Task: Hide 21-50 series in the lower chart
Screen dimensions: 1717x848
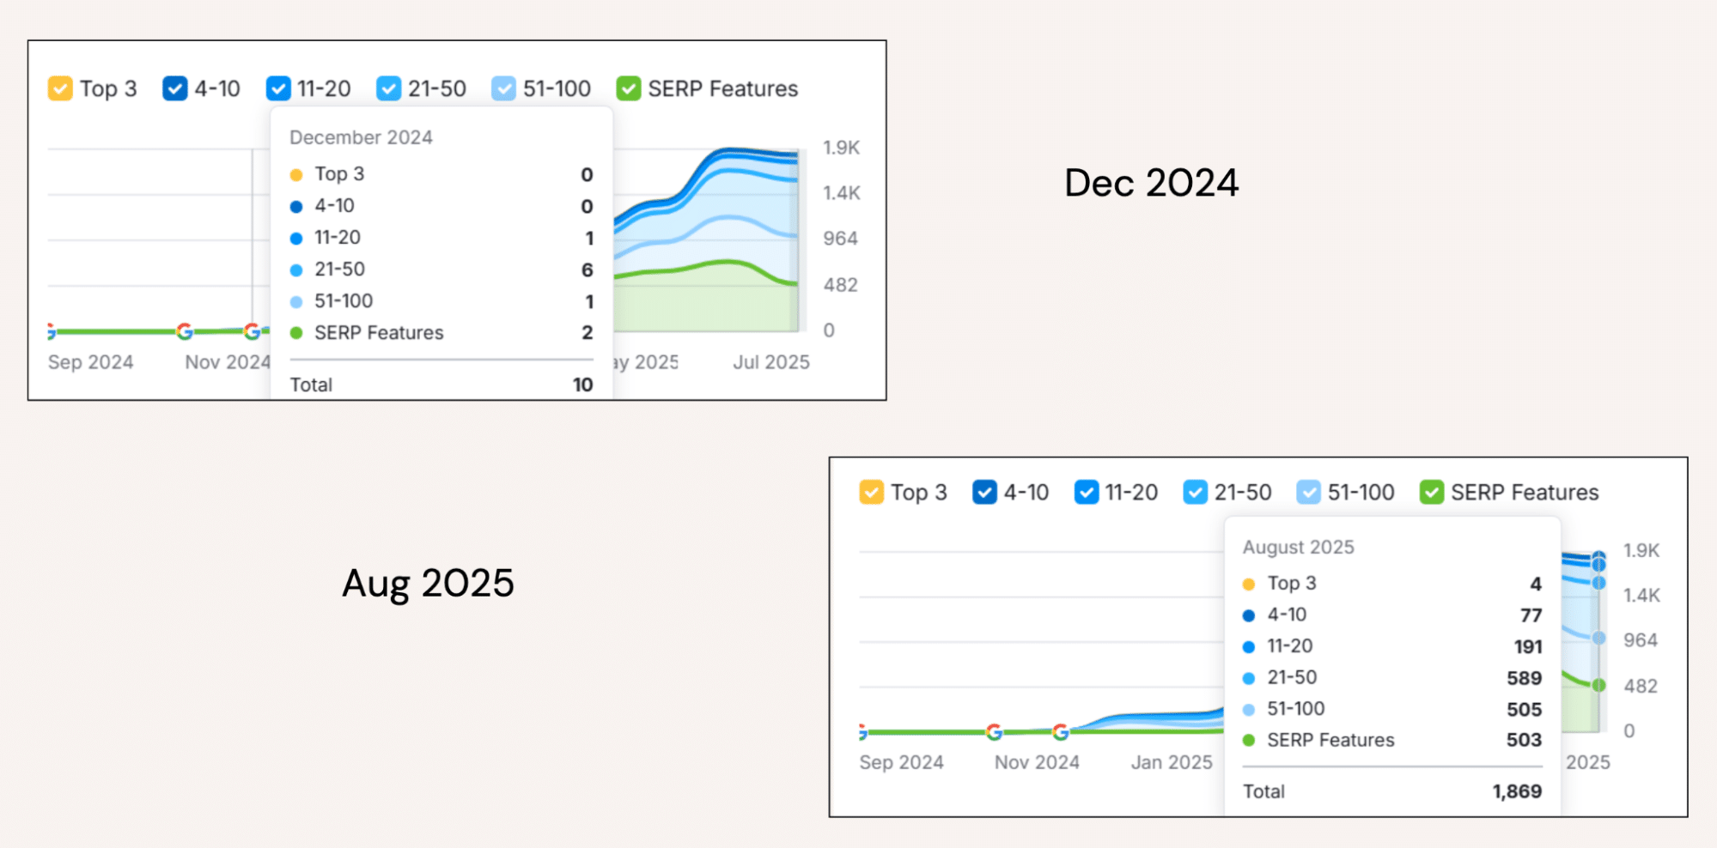Action: click(1195, 492)
